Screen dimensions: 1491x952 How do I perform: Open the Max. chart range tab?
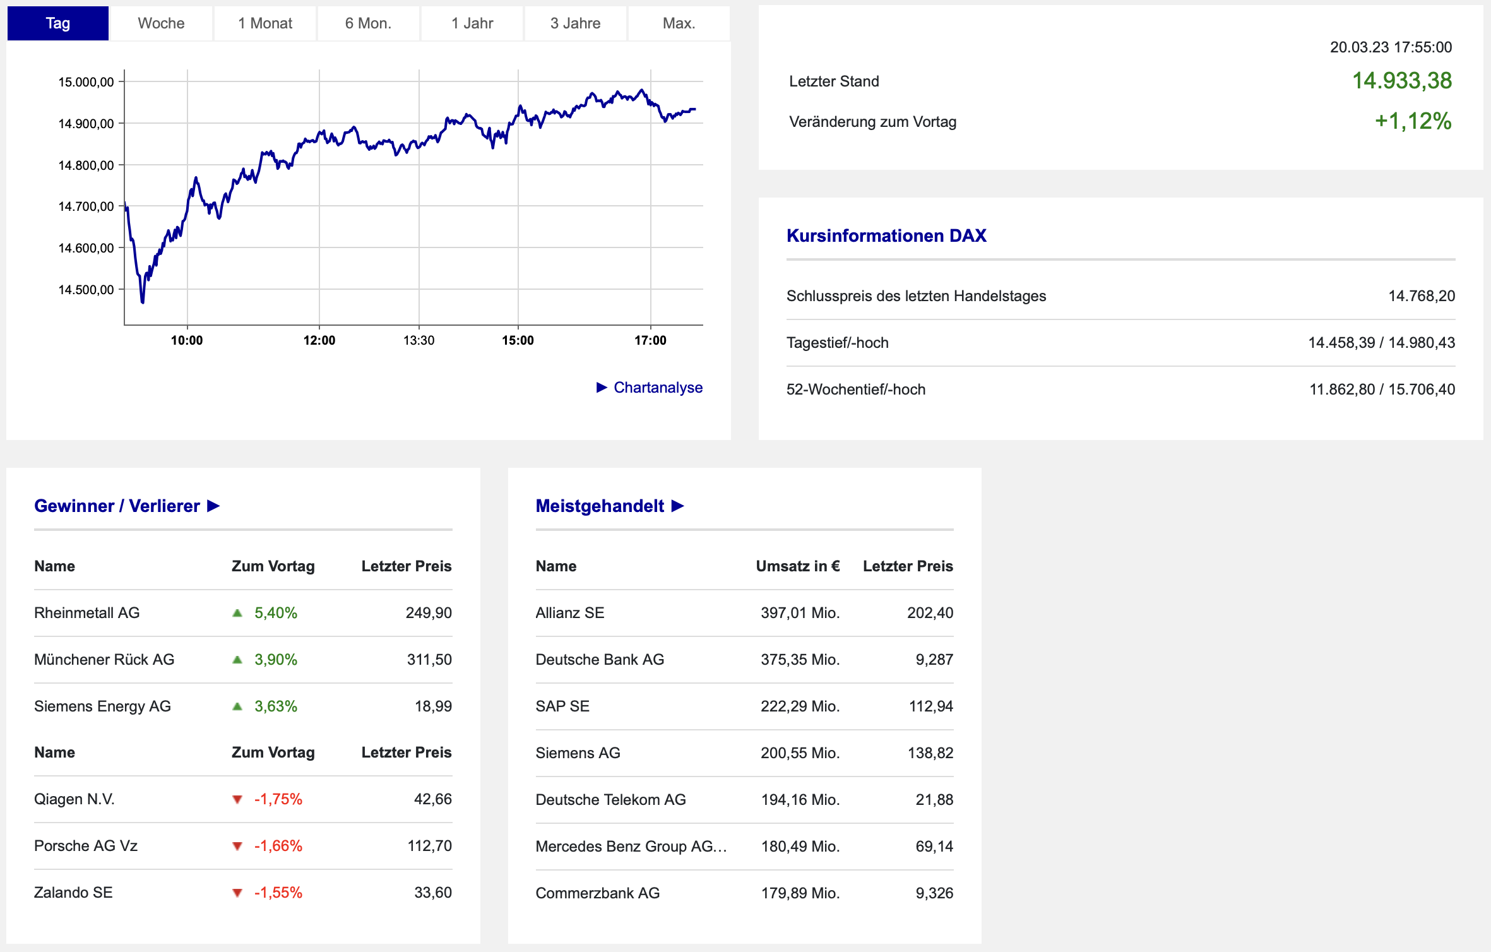click(x=679, y=23)
